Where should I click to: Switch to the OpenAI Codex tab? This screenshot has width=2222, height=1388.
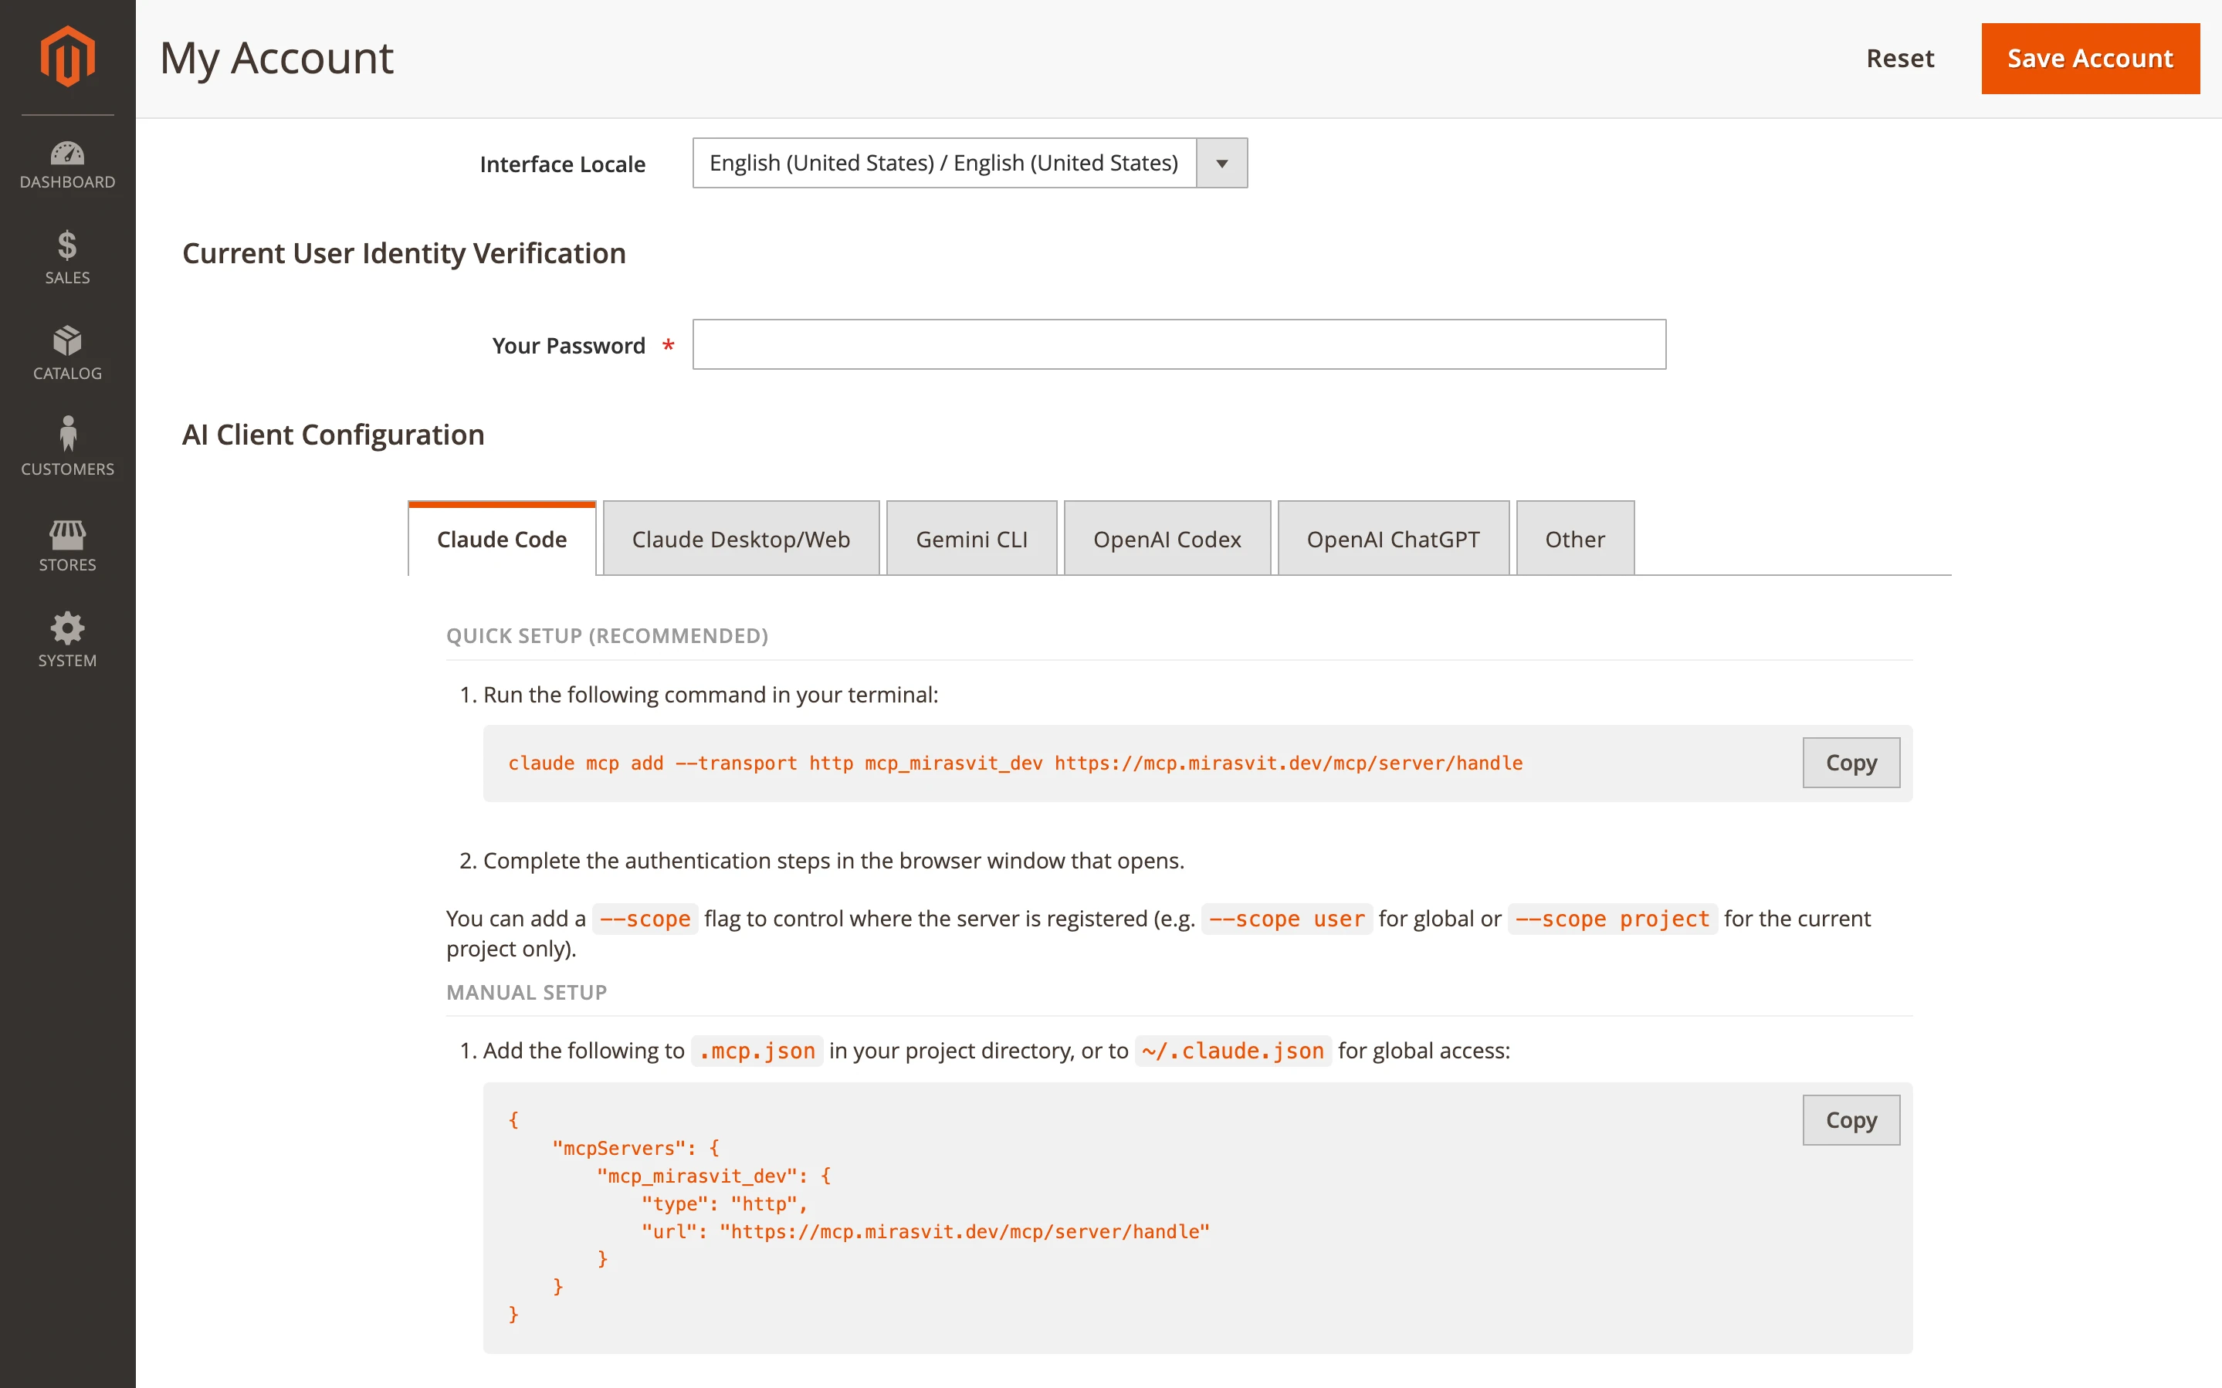pyautogui.click(x=1166, y=540)
